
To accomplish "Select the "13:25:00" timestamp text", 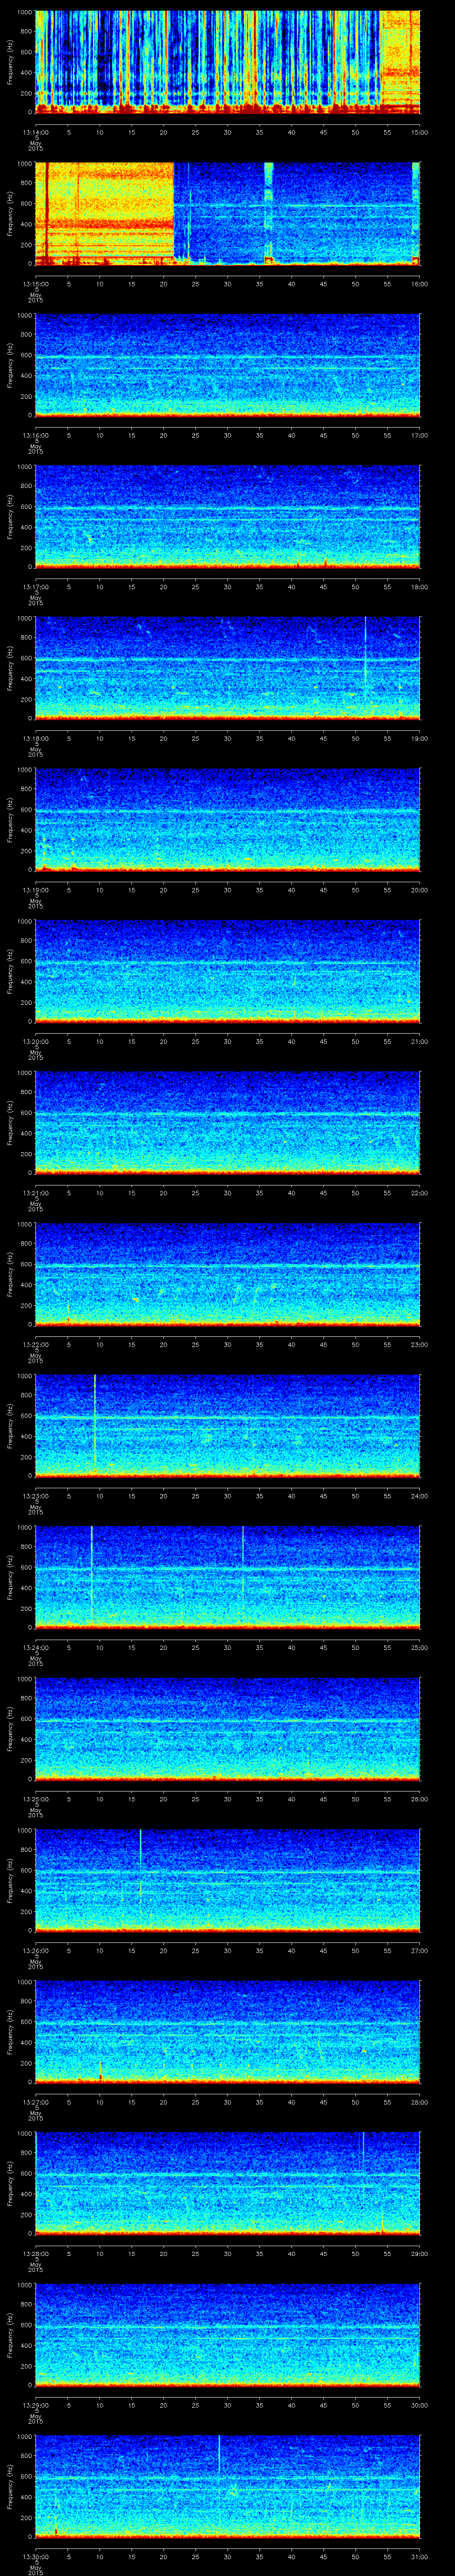I will pos(35,1799).
